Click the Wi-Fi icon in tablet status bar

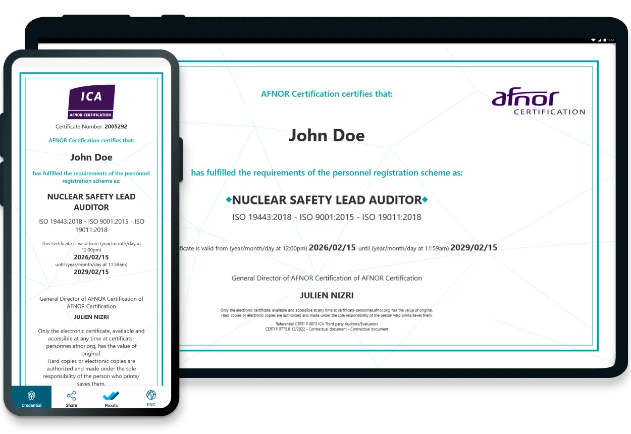(x=594, y=40)
